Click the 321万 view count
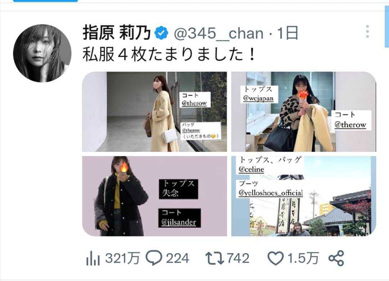 pyautogui.click(x=122, y=258)
